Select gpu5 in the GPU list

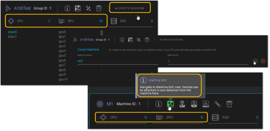tap(62, 55)
